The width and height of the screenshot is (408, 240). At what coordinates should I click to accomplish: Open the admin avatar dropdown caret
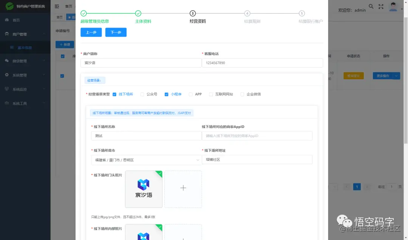(x=402, y=9)
